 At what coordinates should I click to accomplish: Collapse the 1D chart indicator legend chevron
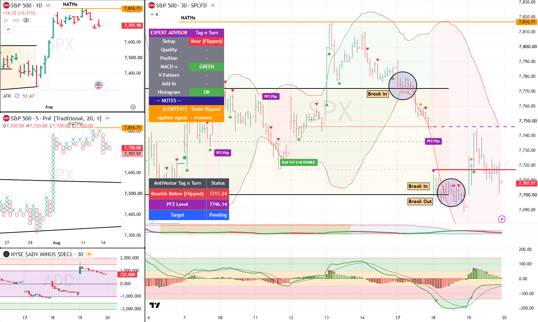tap(8, 29)
